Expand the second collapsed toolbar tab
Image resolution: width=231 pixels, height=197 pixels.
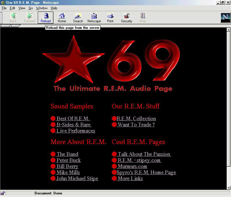point(15,26)
